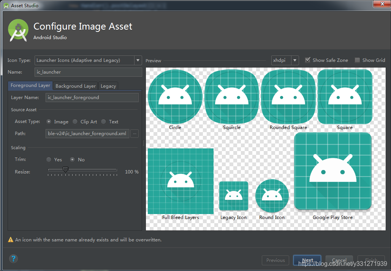Click the Scaling section label
Image resolution: width=391 pixels, height=271 pixels.
pos(18,148)
